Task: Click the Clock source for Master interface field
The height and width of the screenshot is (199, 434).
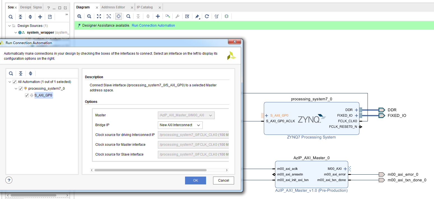Action: click(x=193, y=145)
